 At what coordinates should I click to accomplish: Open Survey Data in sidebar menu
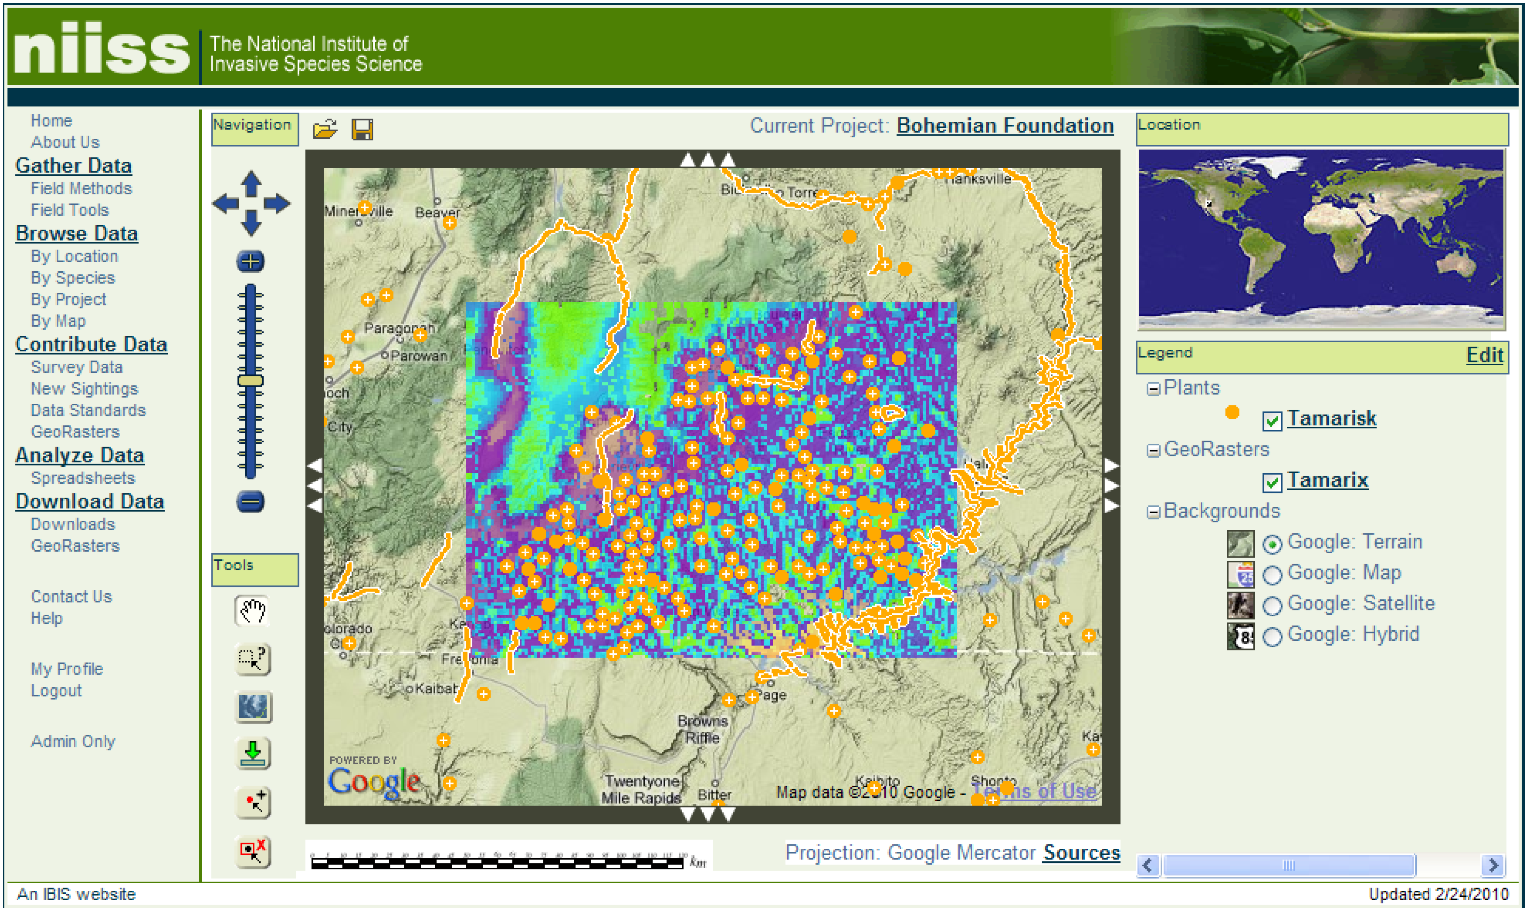coord(77,367)
